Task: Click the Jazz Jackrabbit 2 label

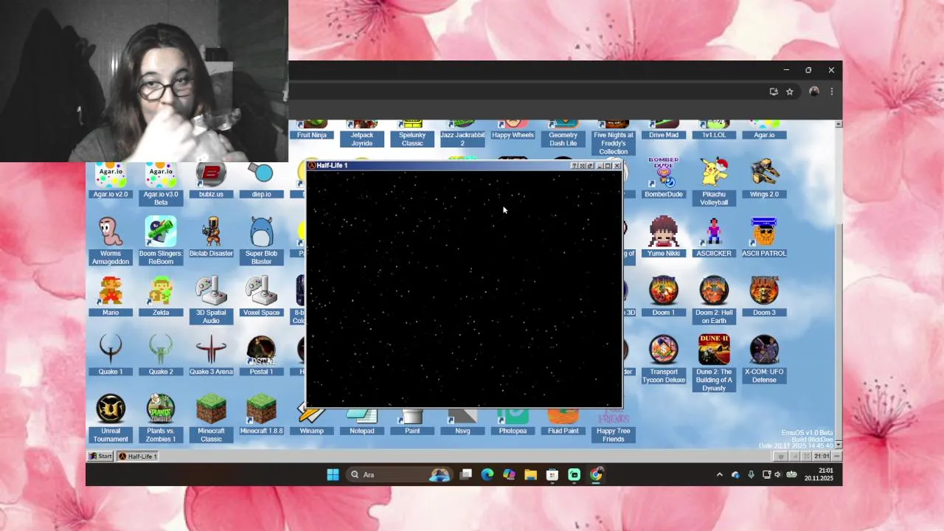Action: [462, 139]
